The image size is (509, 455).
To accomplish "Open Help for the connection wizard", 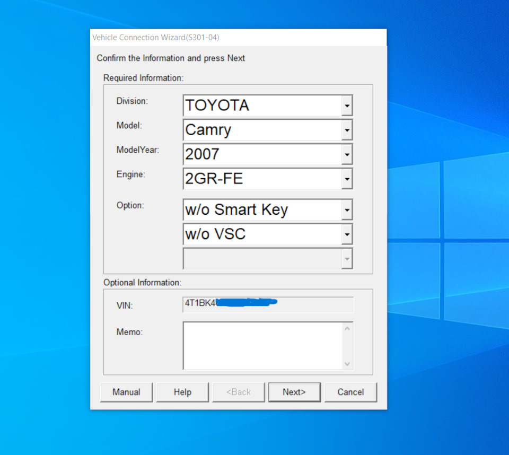I will [182, 392].
